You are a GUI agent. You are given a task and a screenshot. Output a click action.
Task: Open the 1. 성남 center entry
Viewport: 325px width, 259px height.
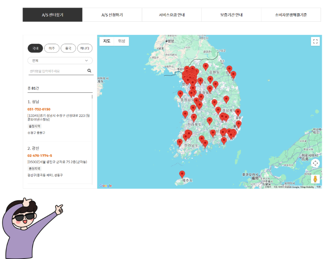point(33,102)
